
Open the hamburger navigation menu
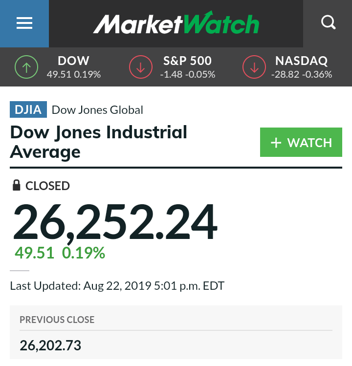(x=24, y=23)
